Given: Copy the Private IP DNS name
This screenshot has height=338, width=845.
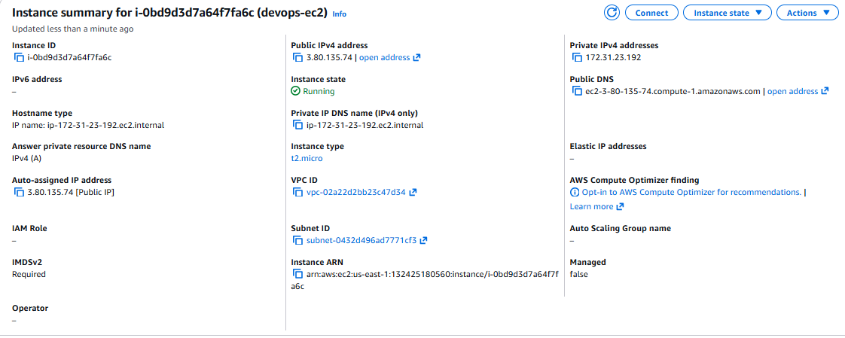Looking at the screenshot, I should (x=297, y=125).
